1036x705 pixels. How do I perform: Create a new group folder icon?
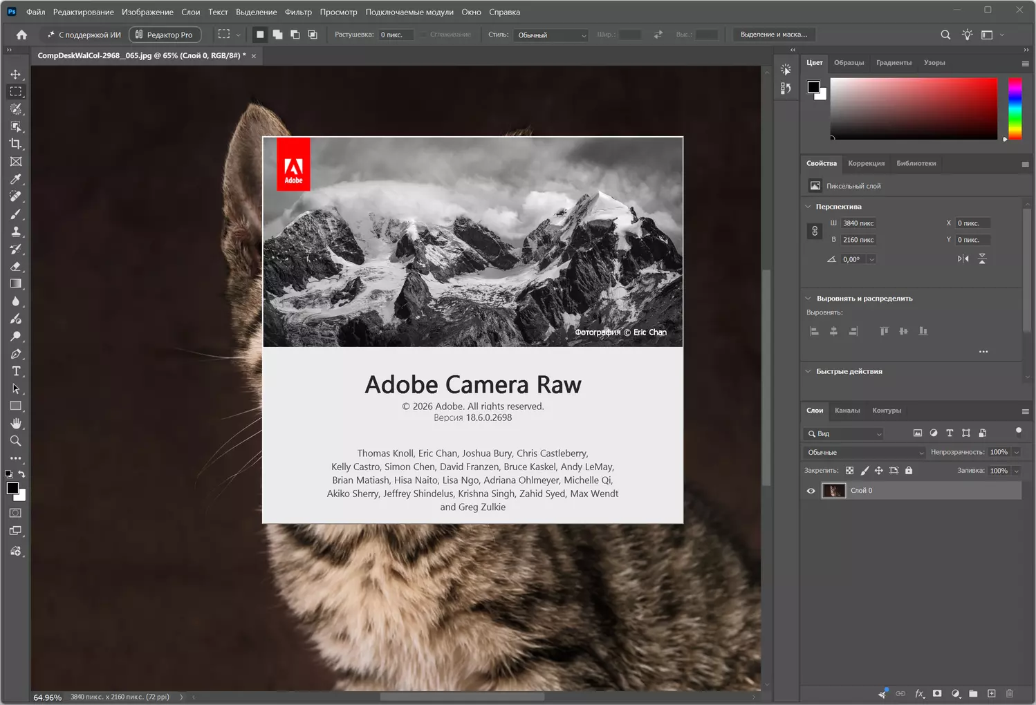(973, 693)
